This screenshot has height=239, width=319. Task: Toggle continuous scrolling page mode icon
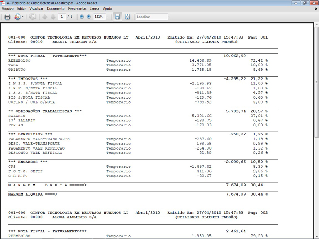click(x=117, y=17)
